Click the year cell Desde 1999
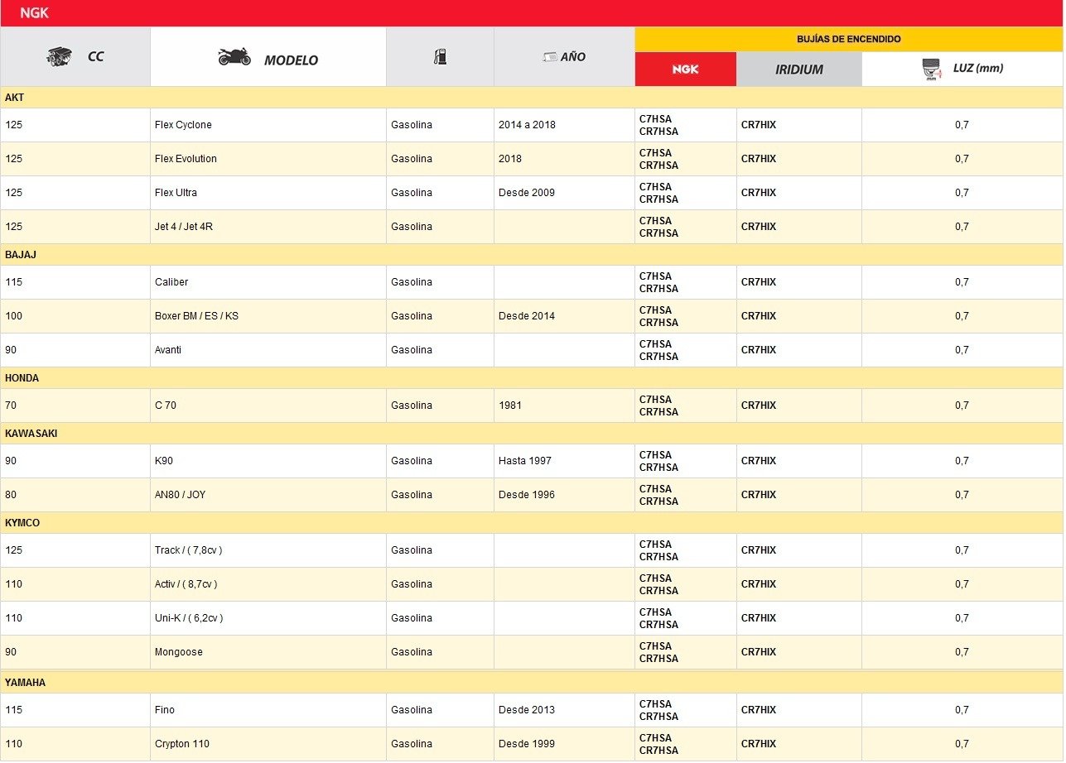1066x763 pixels. [x=565, y=744]
